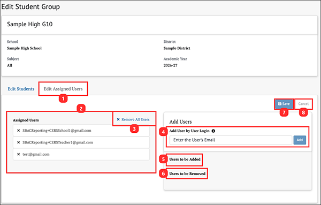Click Users to be Removed heading
The height and width of the screenshot is (205, 321).
coord(187,173)
